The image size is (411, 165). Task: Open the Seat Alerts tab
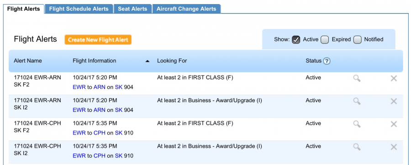click(132, 9)
